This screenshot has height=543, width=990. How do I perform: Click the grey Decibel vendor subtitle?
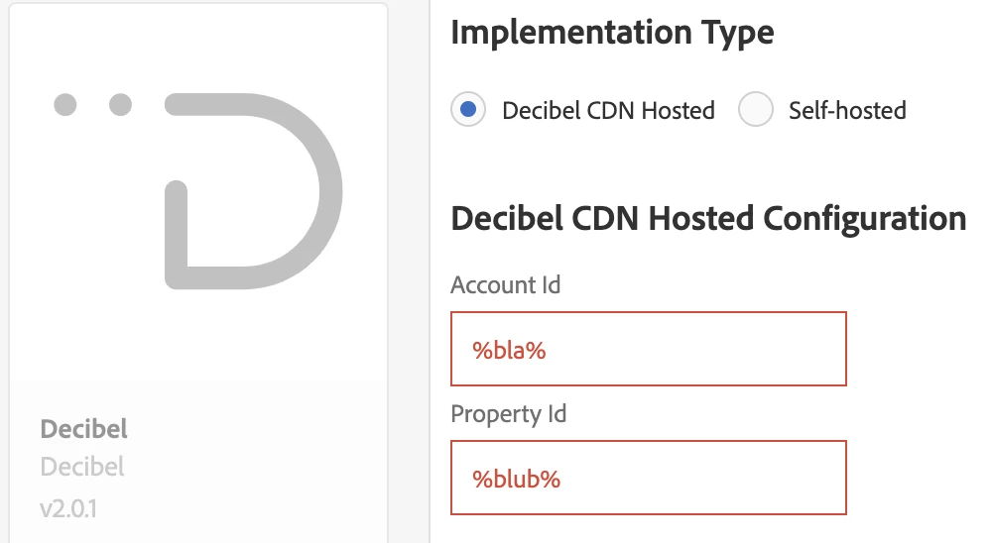[82, 468]
